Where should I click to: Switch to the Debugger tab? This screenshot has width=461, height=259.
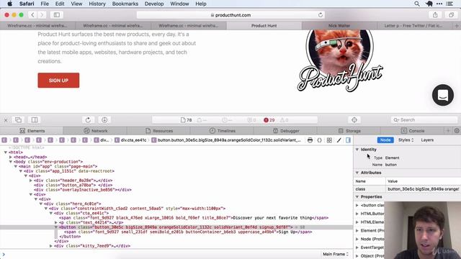tap(286, 131)
